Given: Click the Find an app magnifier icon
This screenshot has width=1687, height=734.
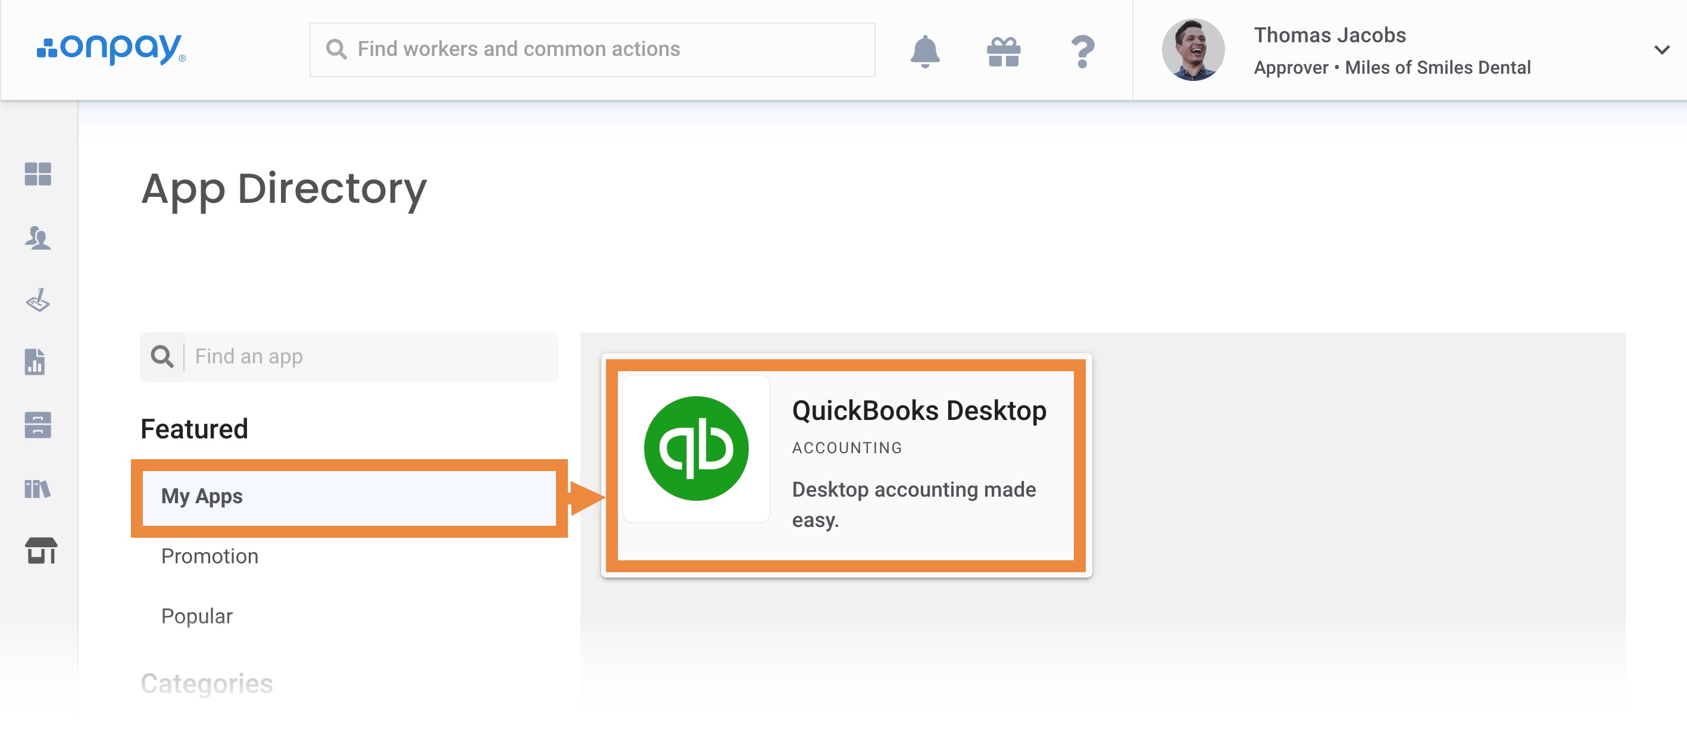Looking at the screenshot, I should pyautogui.click(x=162, y=357).
